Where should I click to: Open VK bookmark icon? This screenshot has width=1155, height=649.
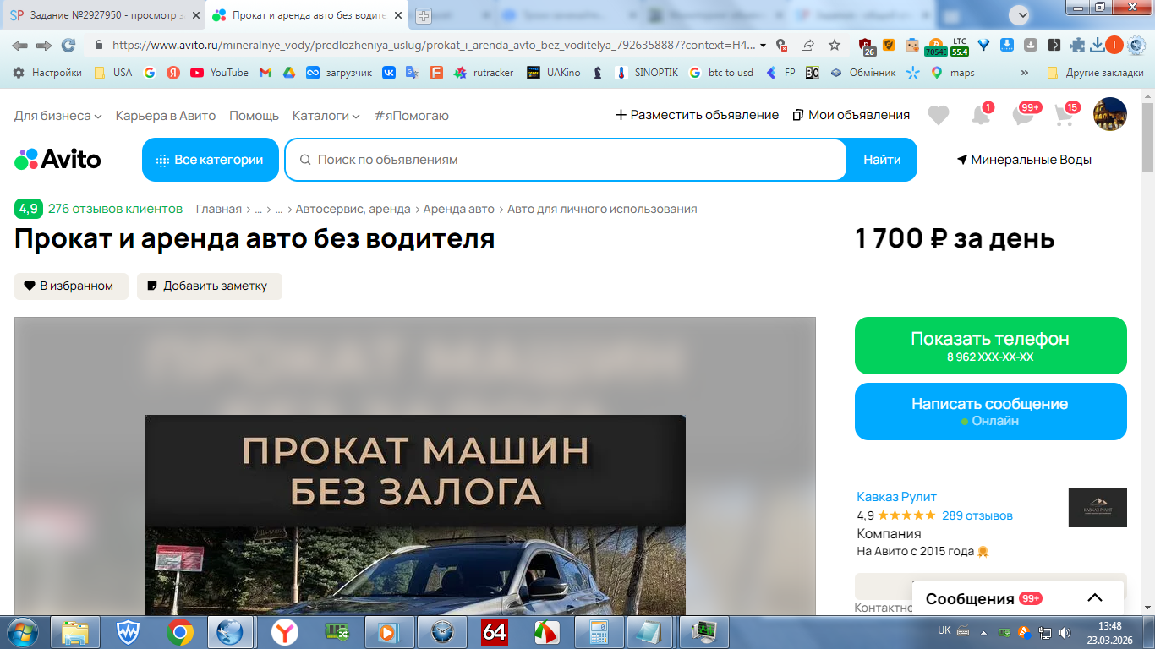(389, 73)
